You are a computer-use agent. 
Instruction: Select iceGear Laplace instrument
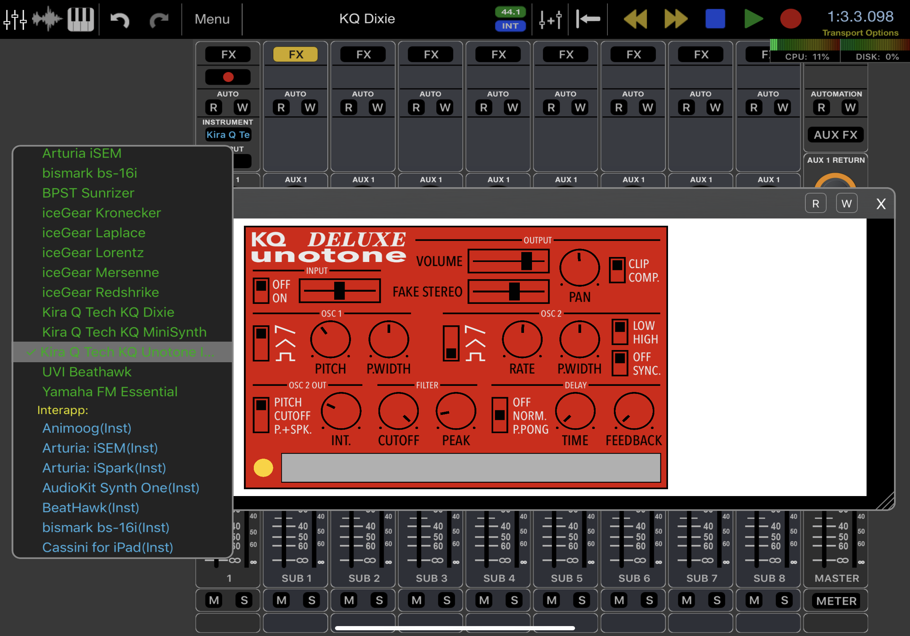click(x=93, y=233)
